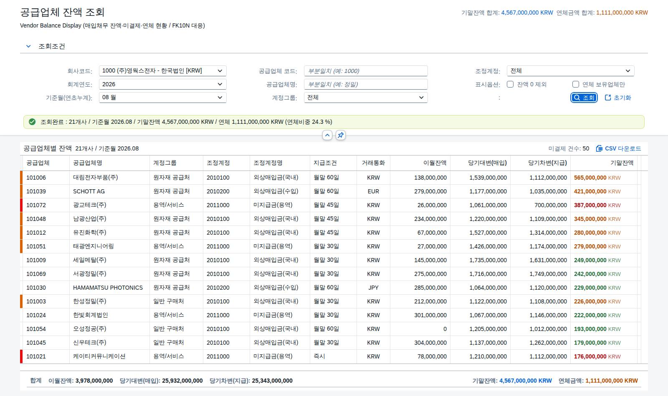Open the 기준월 08 월 dropdown
This screenshot has height=396, width=668.
point(163,98)
